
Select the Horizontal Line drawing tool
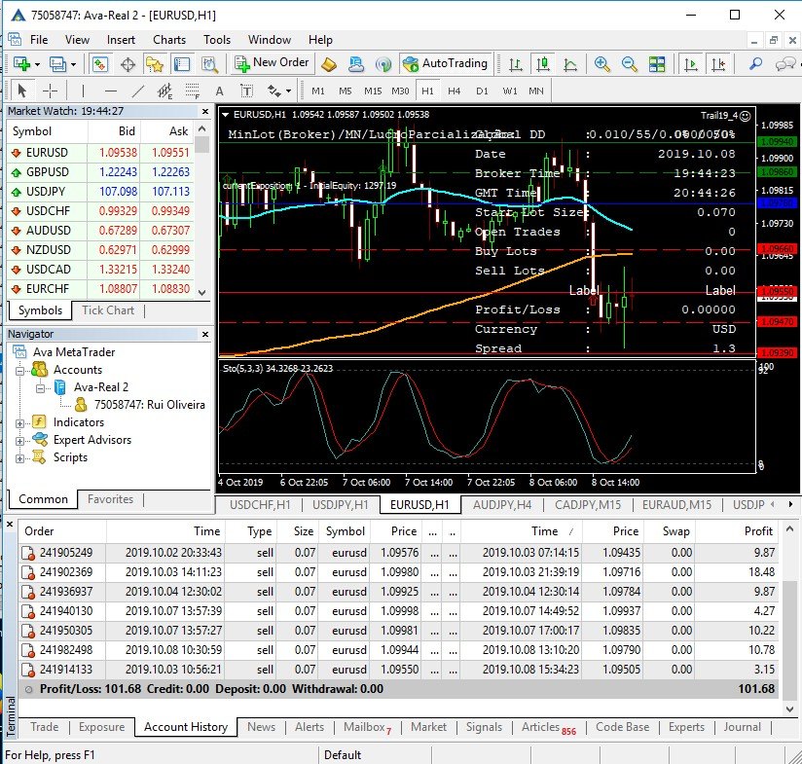pyautogui.click(x=111, y=91)
